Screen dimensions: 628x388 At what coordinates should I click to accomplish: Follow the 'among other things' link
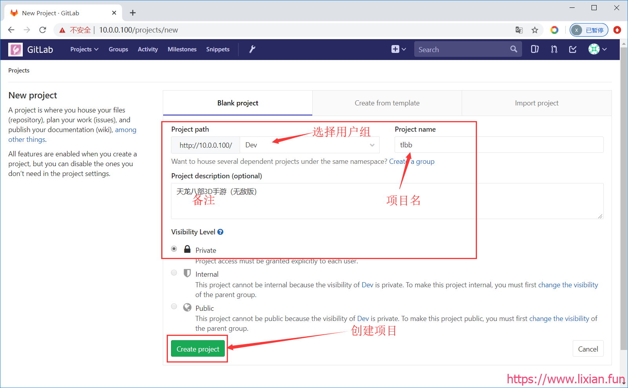pyautogui.click(x=126, y=130)
